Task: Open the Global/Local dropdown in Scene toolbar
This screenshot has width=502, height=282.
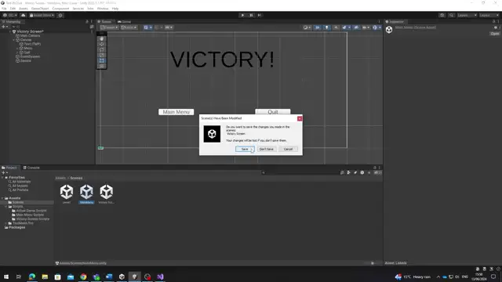Action: click(x=129, y=27)
